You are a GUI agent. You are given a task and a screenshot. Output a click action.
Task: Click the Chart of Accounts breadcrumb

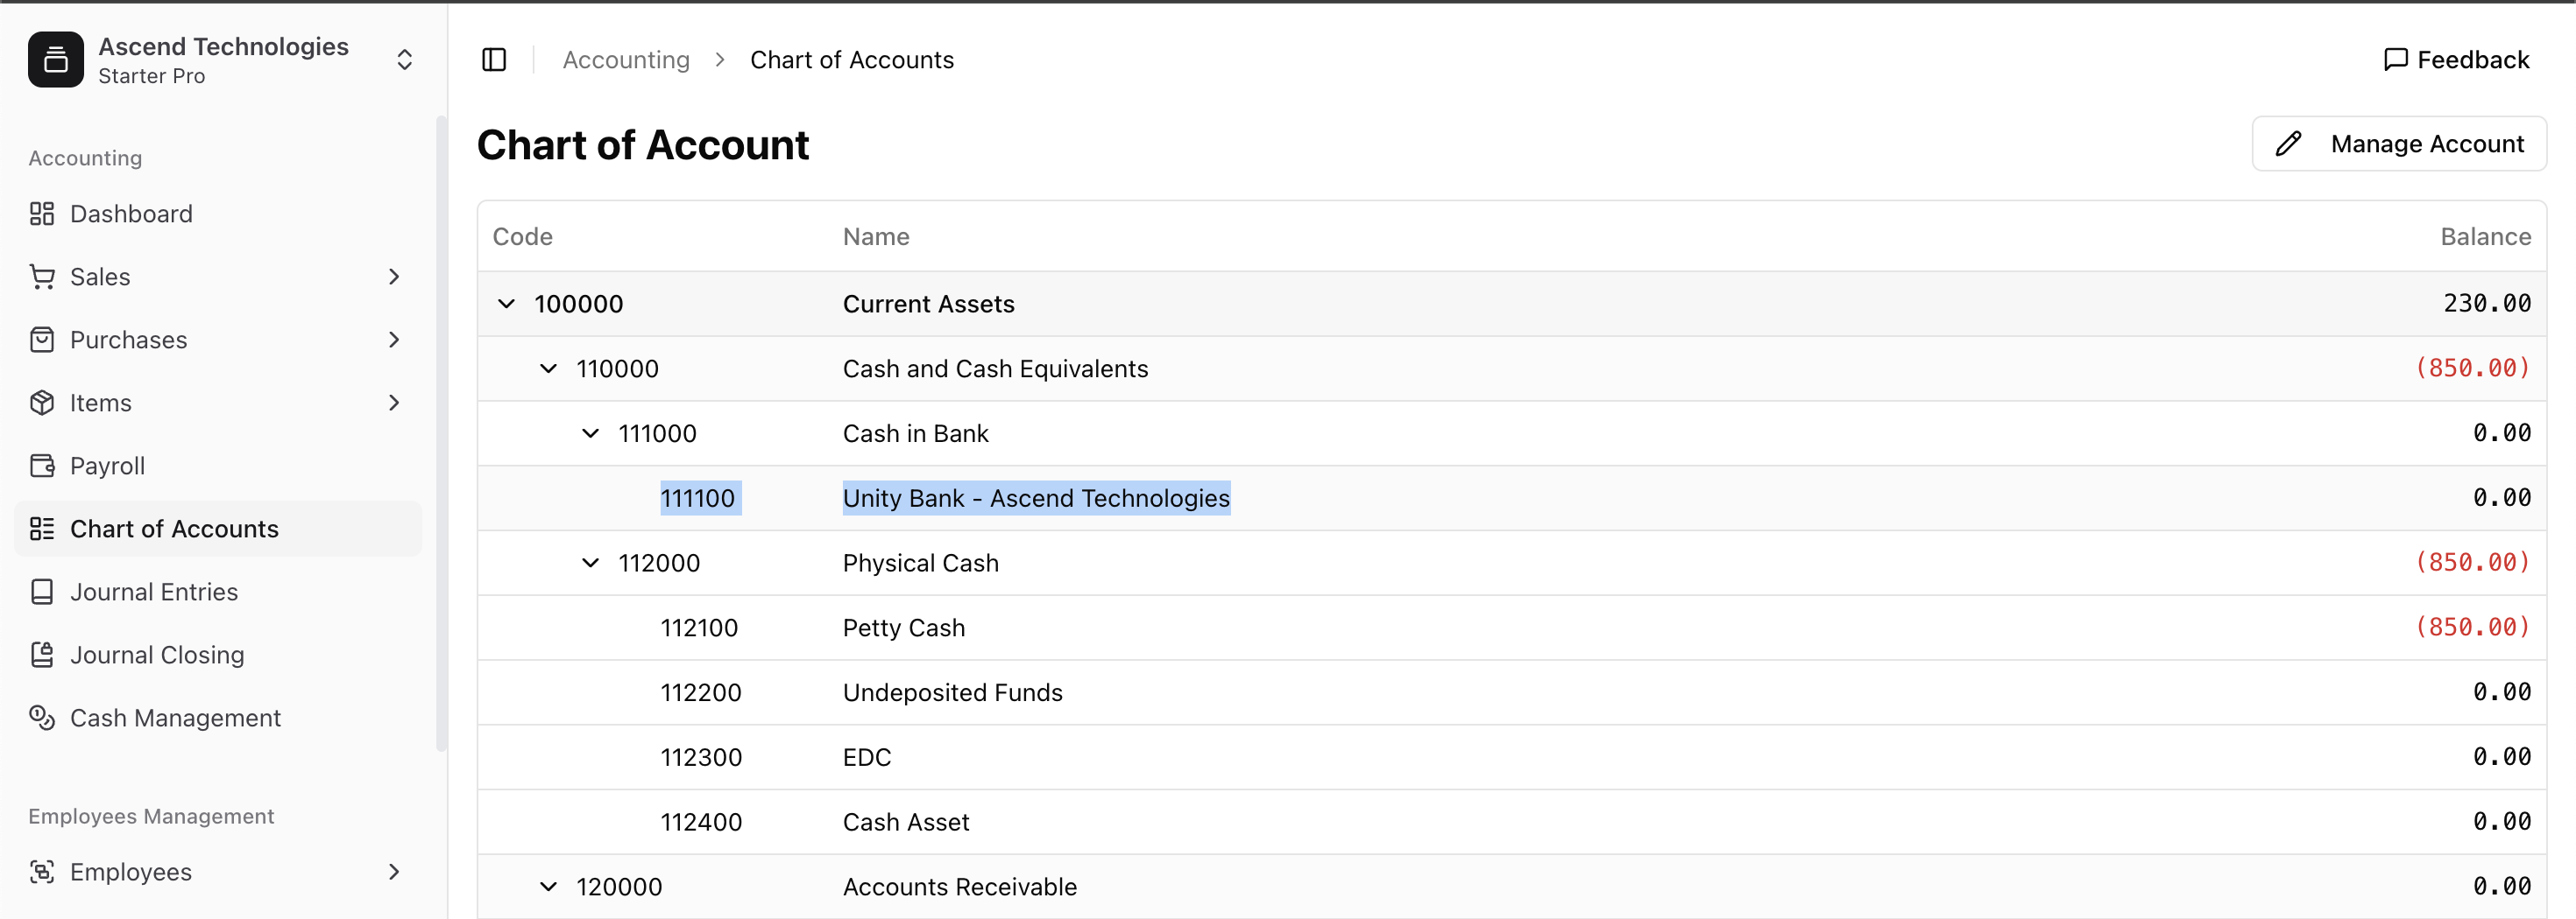(852, 60)
